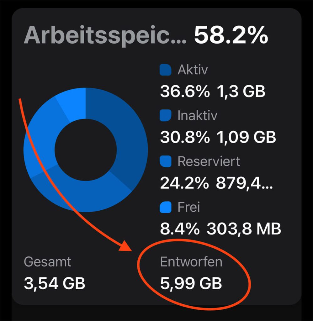313x321 pixels.
Task: Select the Inaktiv legend color icon
Action: pos(165,115)
